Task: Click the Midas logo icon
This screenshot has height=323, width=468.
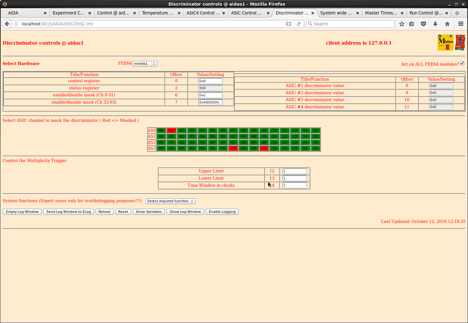Action: pos(445,42)
